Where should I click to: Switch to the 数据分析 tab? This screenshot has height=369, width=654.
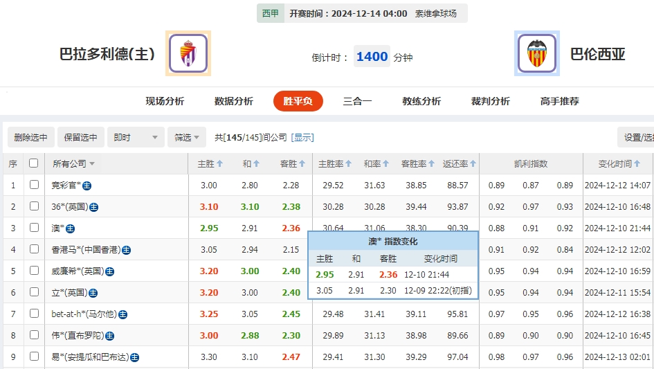pos(234,101)
